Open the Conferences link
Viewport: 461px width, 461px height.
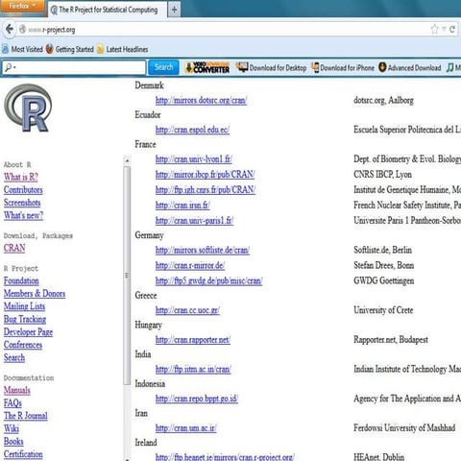click(23, 345)
